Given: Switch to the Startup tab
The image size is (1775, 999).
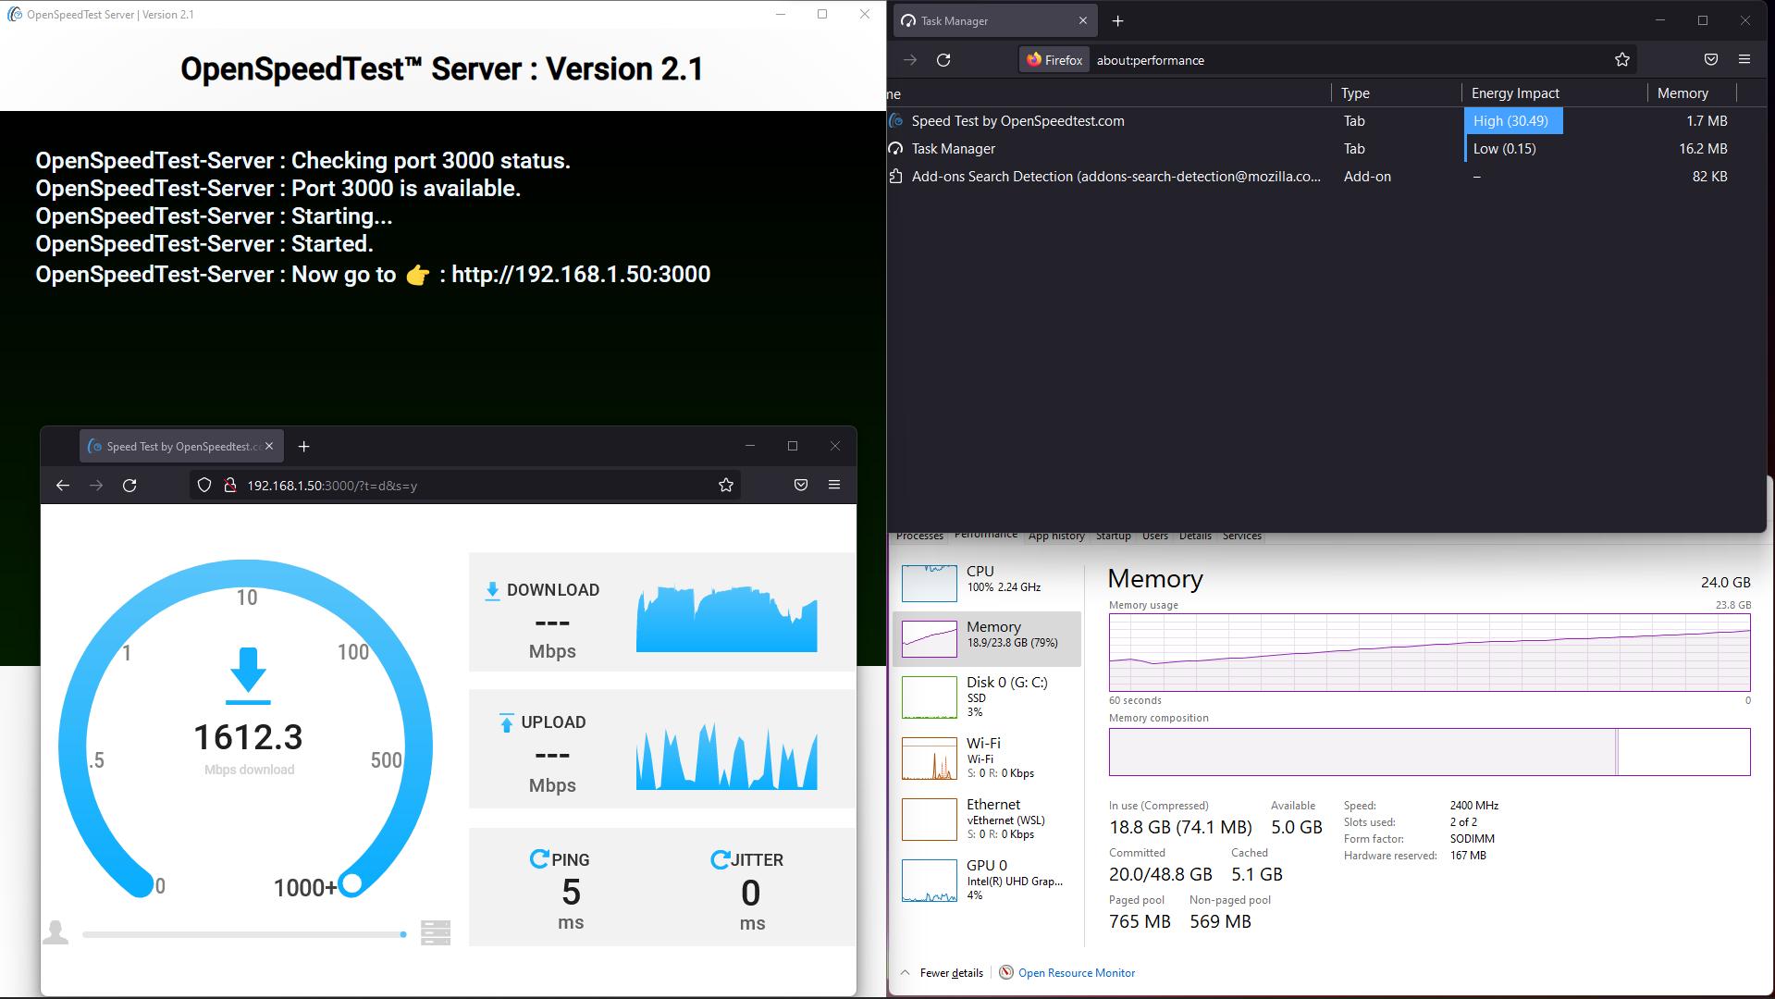Looking at the screenshot, I should pos(1113,536).
